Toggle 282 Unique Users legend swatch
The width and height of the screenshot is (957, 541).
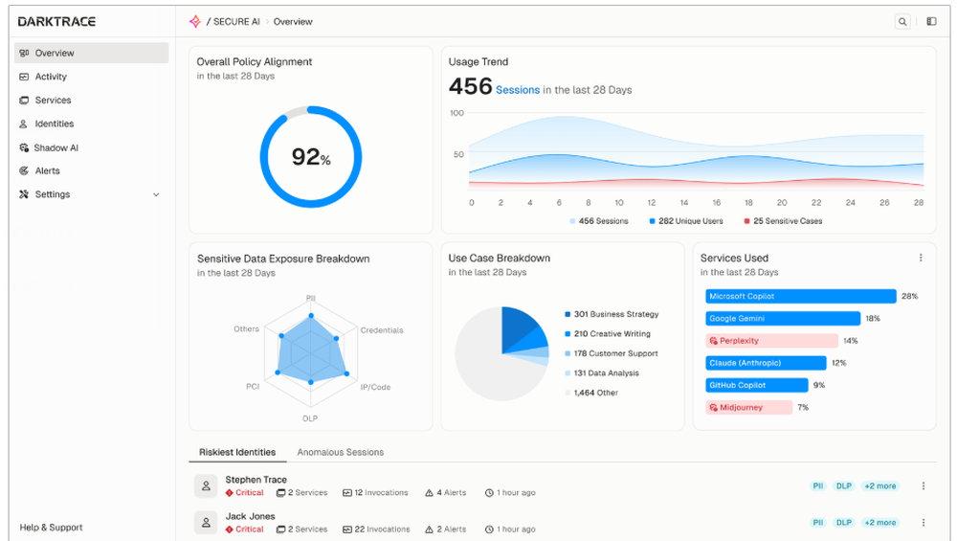(x=653, y=221)
